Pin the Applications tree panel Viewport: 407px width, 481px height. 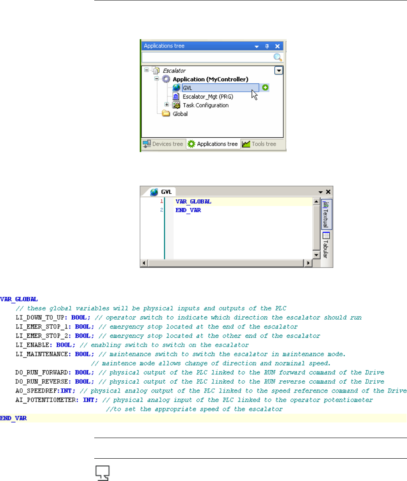point(267,46)
